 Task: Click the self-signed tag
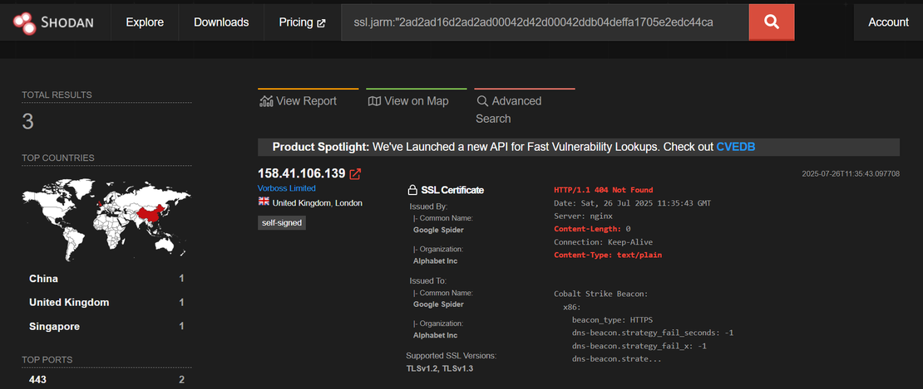tap(282, 223)
